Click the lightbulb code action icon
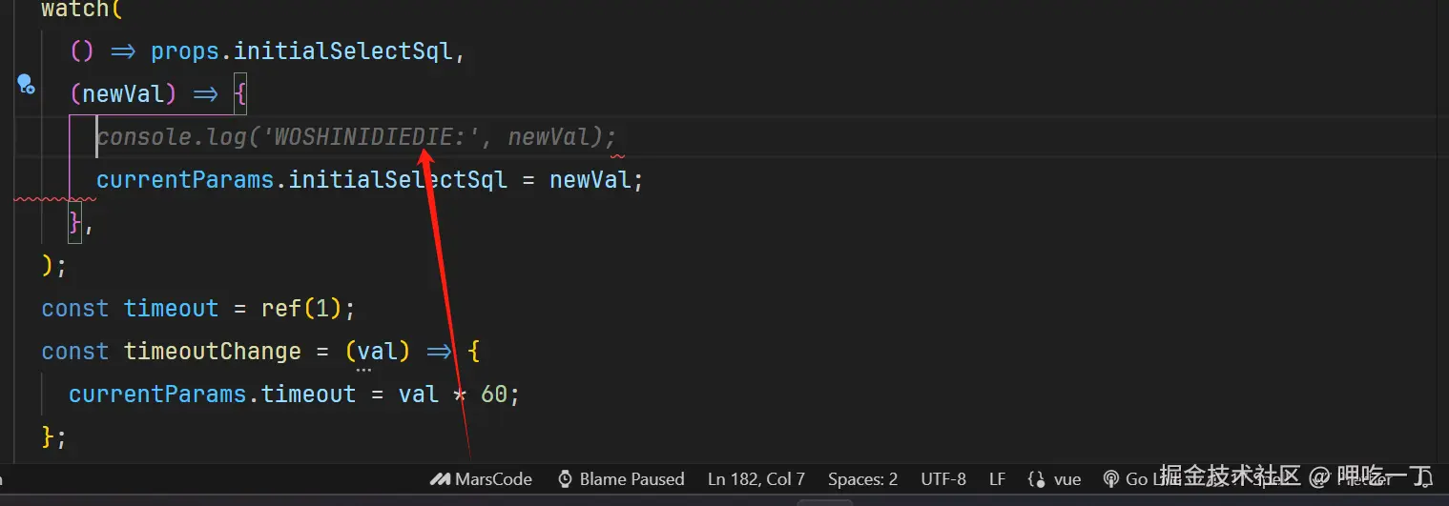Viewport: 1449px width, 506px height. [26, 84]
